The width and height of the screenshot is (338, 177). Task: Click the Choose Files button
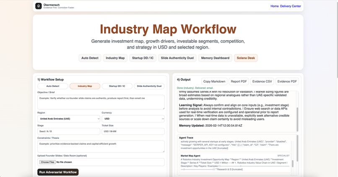click(x=47, y=162)
